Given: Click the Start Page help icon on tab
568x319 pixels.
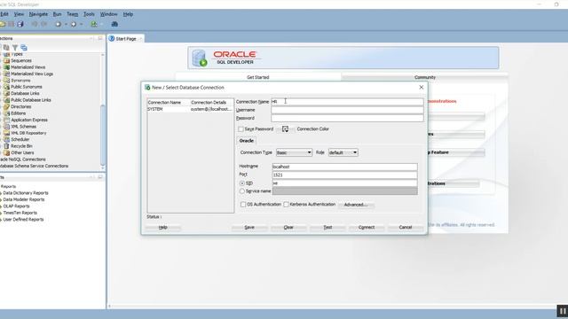Looking at the screenshot, I should pos(112,38).
